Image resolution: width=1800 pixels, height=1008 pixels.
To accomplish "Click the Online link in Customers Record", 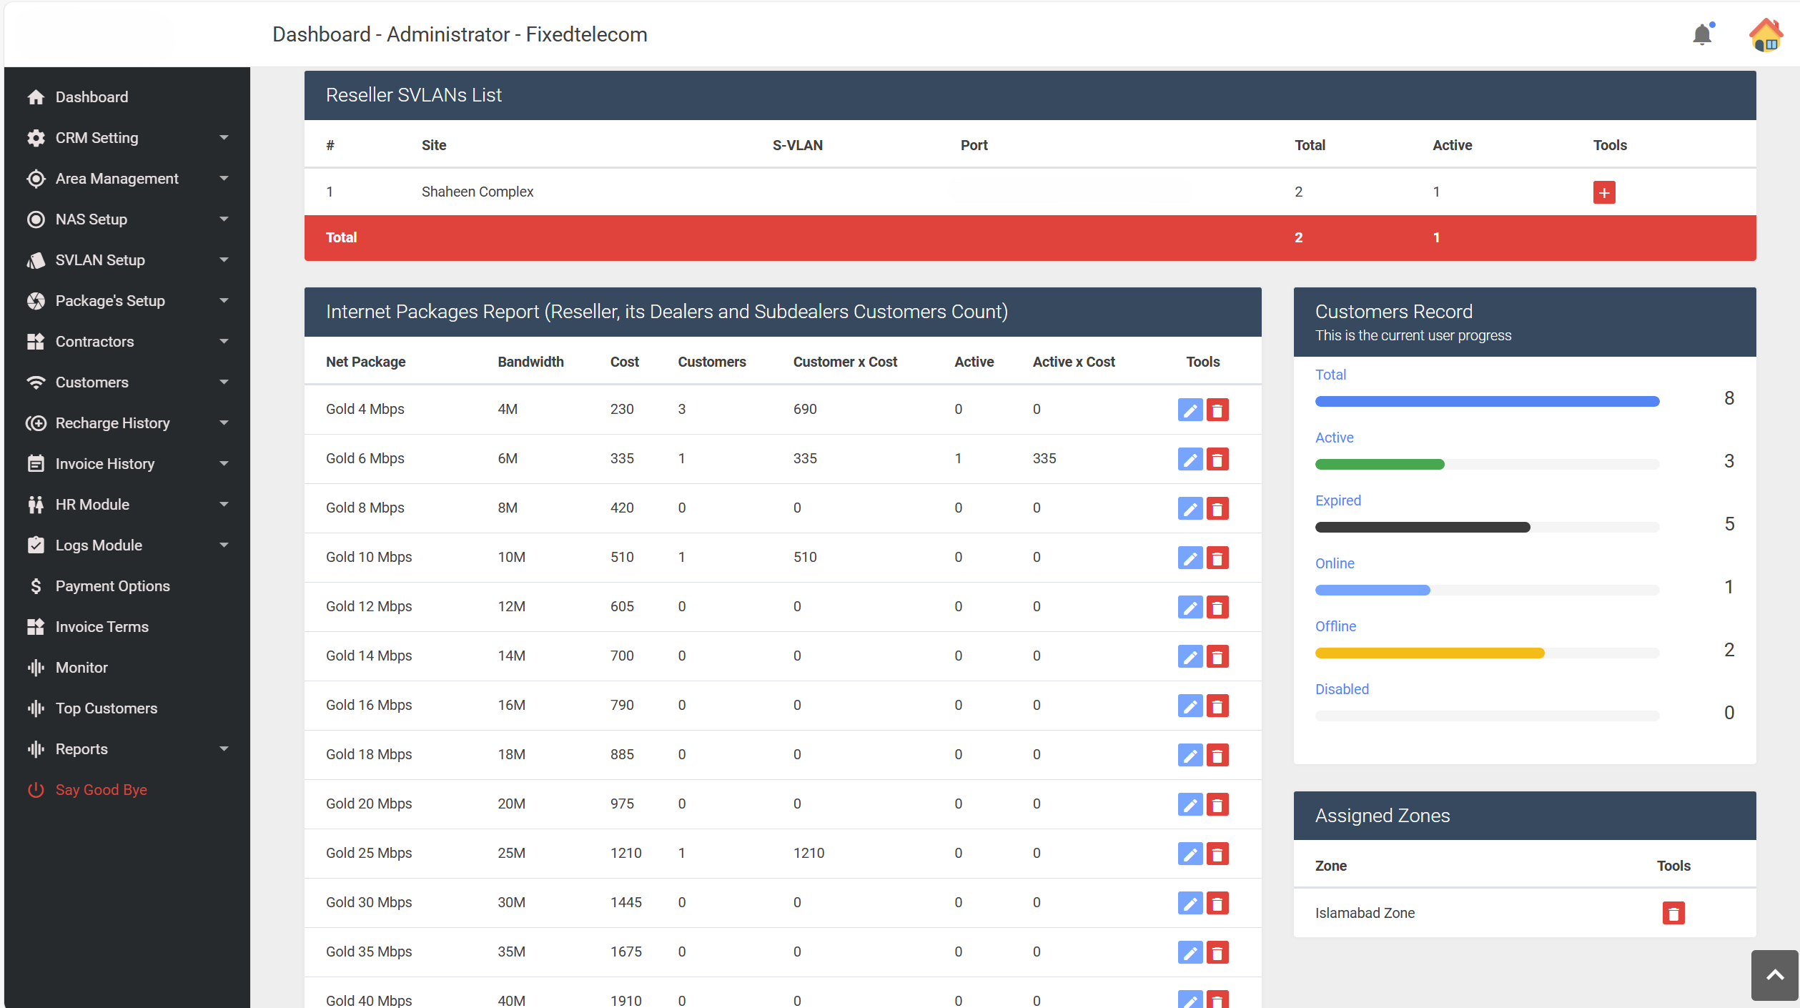I will pyautogui.click(x=1334, y=563).
